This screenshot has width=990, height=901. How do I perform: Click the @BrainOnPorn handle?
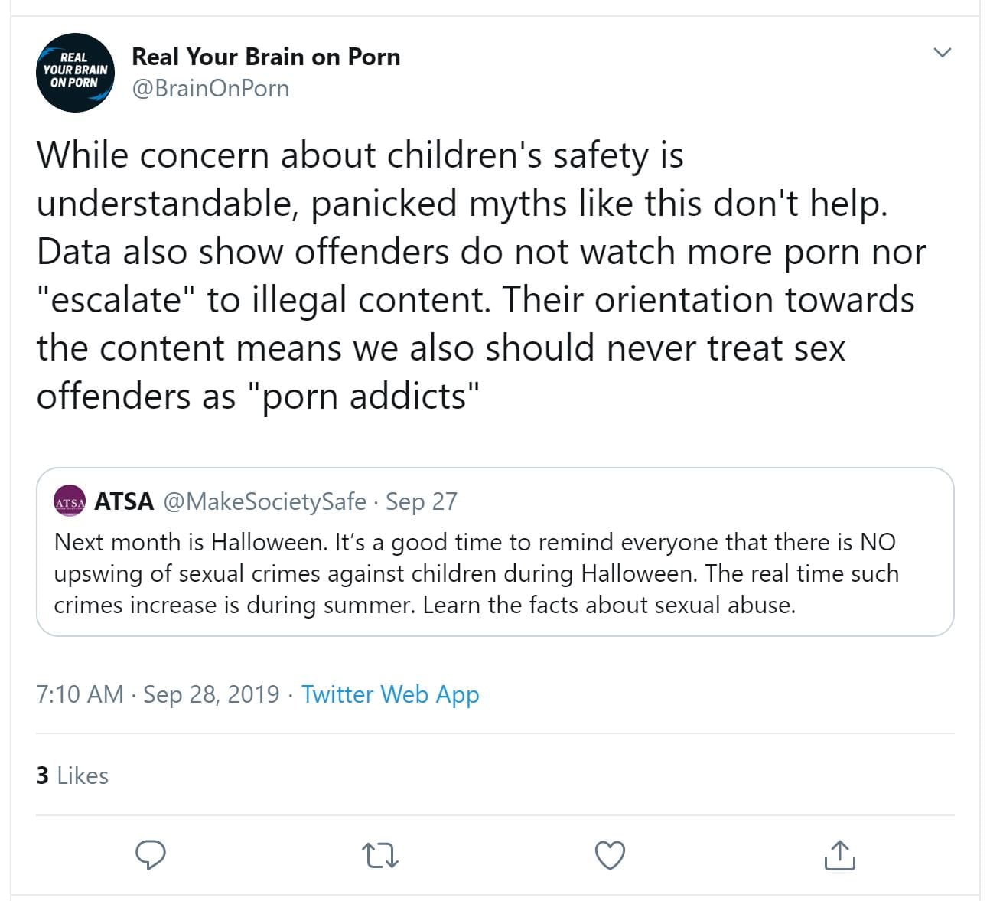point(210,89)
